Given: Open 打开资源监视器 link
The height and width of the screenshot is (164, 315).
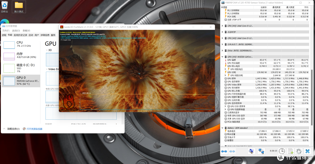Looking at the screenshot, I should (x=34, y=129).
